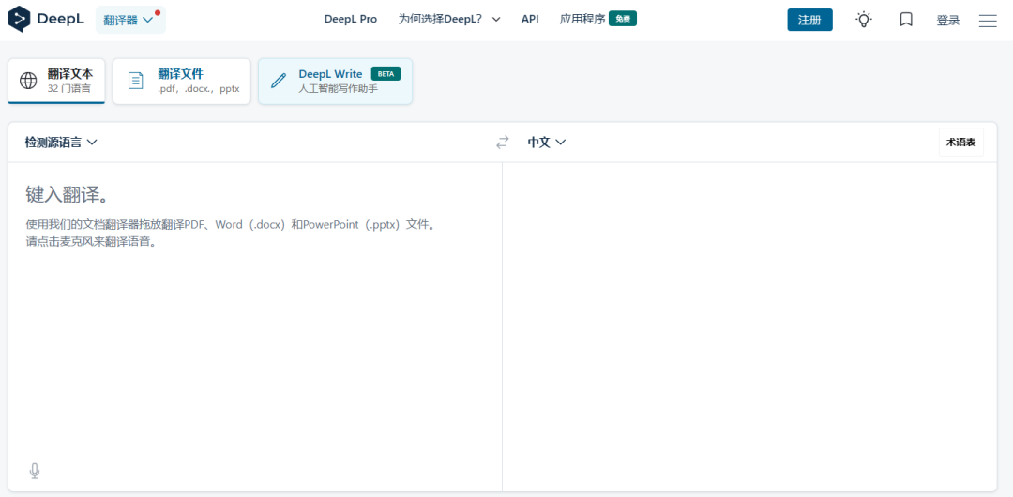The height and width of the screenshot is (497, 1013).
Task: Expand the 翻译器 product dropdown
Action: 129,20
